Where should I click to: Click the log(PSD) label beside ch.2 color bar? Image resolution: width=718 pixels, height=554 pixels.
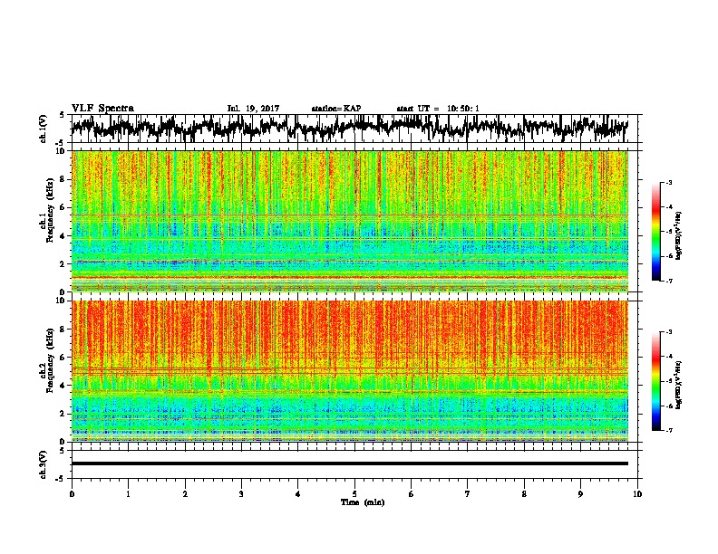tap(679, 385)
